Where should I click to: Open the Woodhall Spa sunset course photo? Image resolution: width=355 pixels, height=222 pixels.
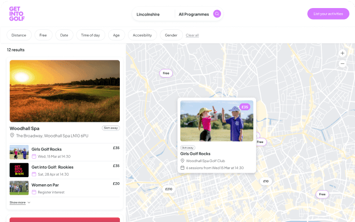64,91
